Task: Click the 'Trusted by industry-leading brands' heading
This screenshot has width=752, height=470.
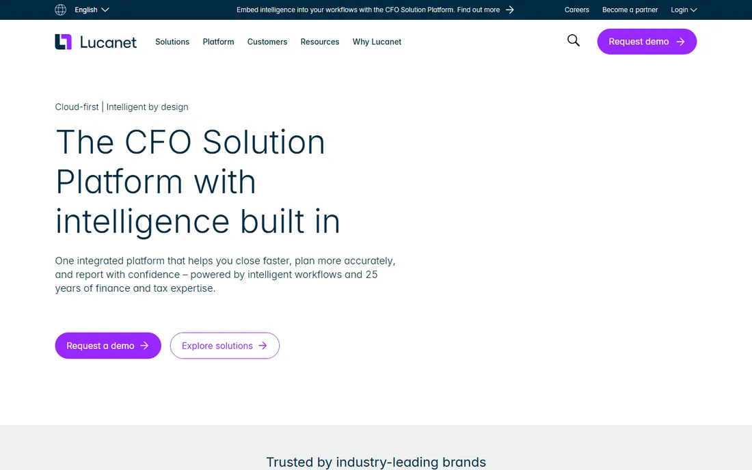Action: [x=376, y=462]
